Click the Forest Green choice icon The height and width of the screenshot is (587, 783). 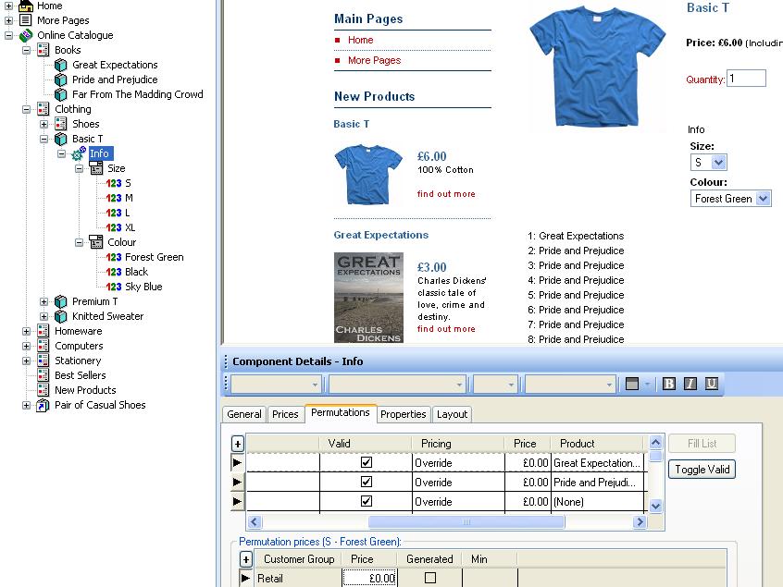pyautogui.click(x=114, y=257)
